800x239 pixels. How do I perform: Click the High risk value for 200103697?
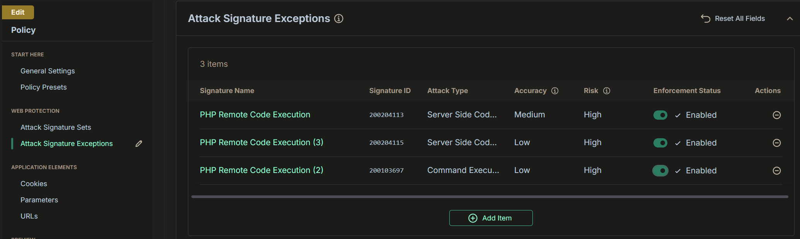click(592, 170)
